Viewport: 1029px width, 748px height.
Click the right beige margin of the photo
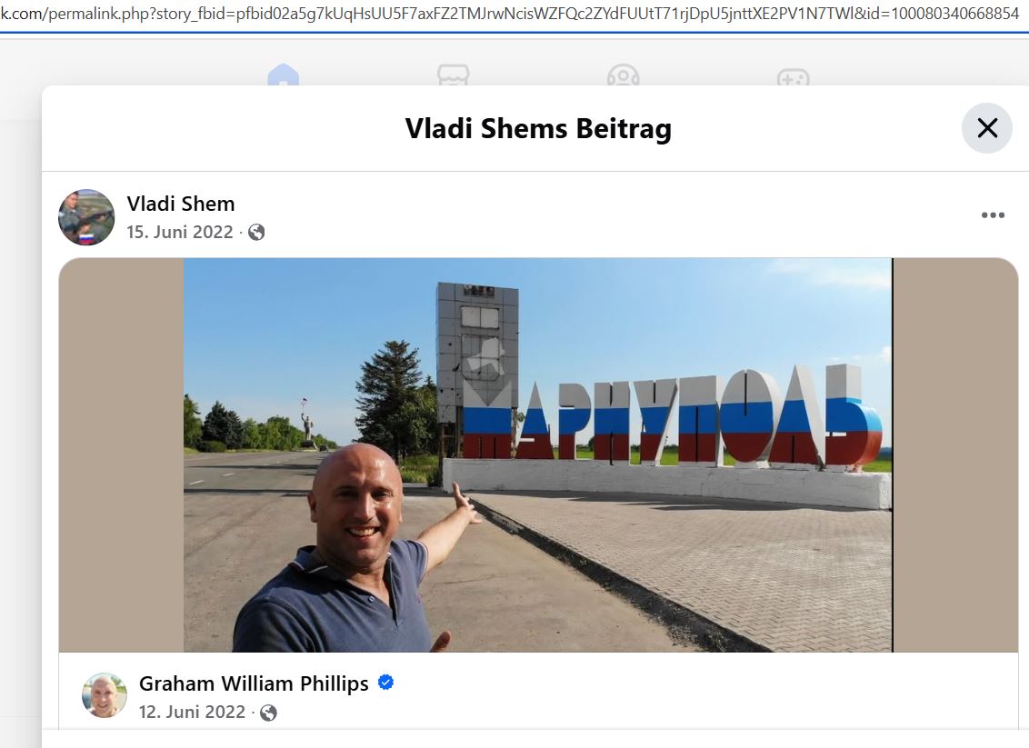pyautogui.click(x=955, y=454)
